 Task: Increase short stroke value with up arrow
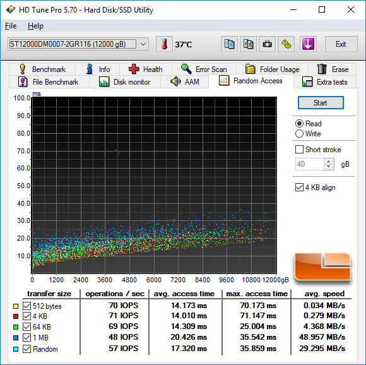(329, 162)
